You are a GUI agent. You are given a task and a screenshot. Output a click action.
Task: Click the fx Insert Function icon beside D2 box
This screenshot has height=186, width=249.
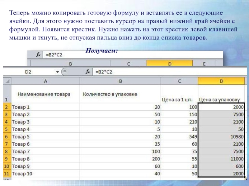click(x=88, y=72)
